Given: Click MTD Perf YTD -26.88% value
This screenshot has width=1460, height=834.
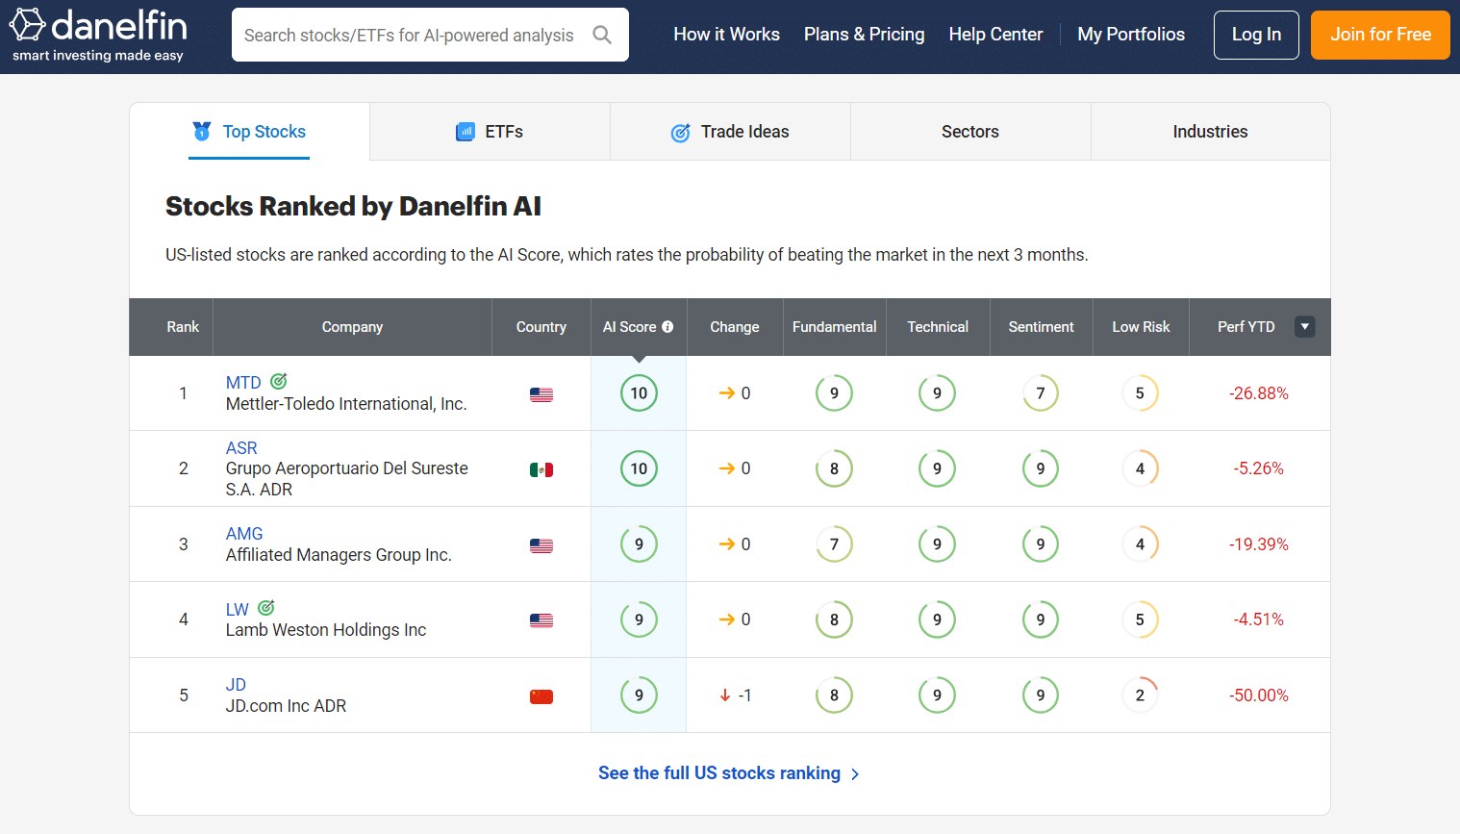Looking at the screenshot, I should coord(1258,393).
